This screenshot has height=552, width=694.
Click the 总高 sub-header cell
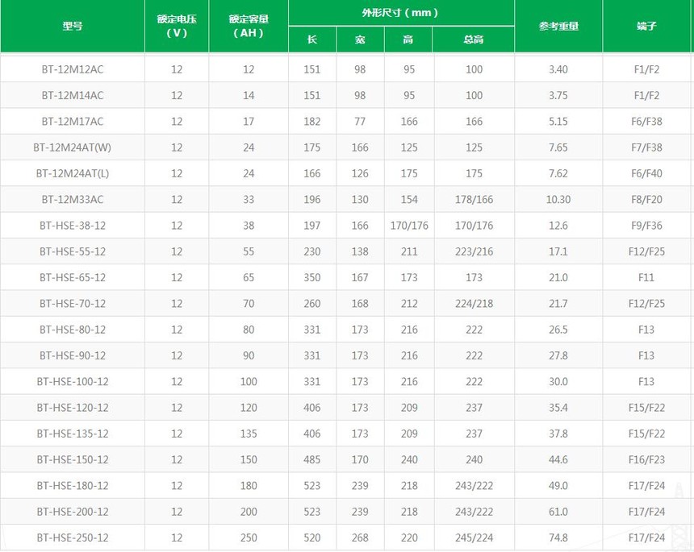[474, 39]
